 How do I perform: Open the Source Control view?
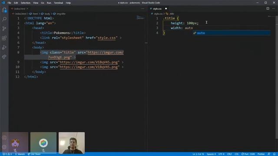[x=4, y=29]
